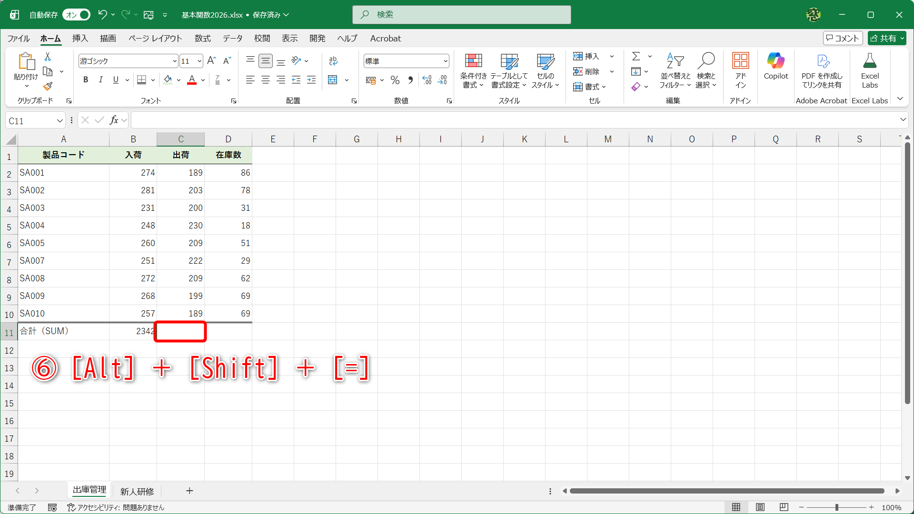914x514 pixels.
Task: Open Excel Labs
Action: click(x=870, y=69)
